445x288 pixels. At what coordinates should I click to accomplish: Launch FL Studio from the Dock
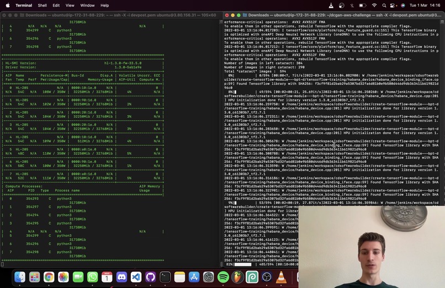point(237,277)
